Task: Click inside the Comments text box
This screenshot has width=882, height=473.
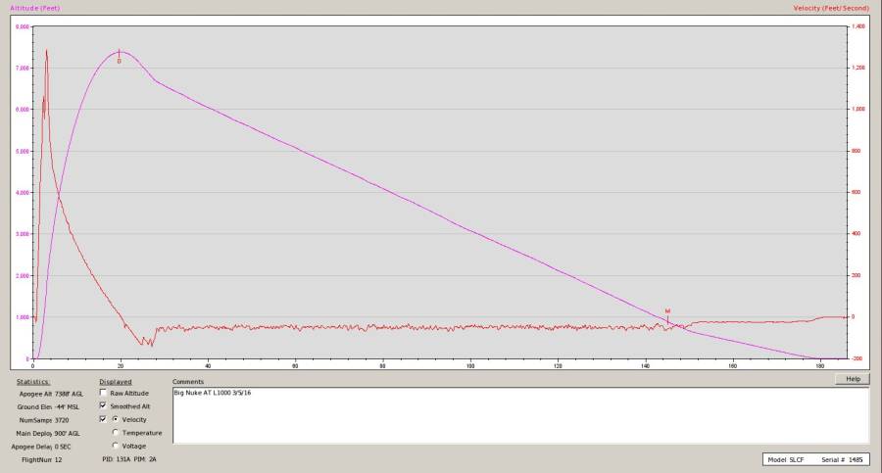Action: 519,416
